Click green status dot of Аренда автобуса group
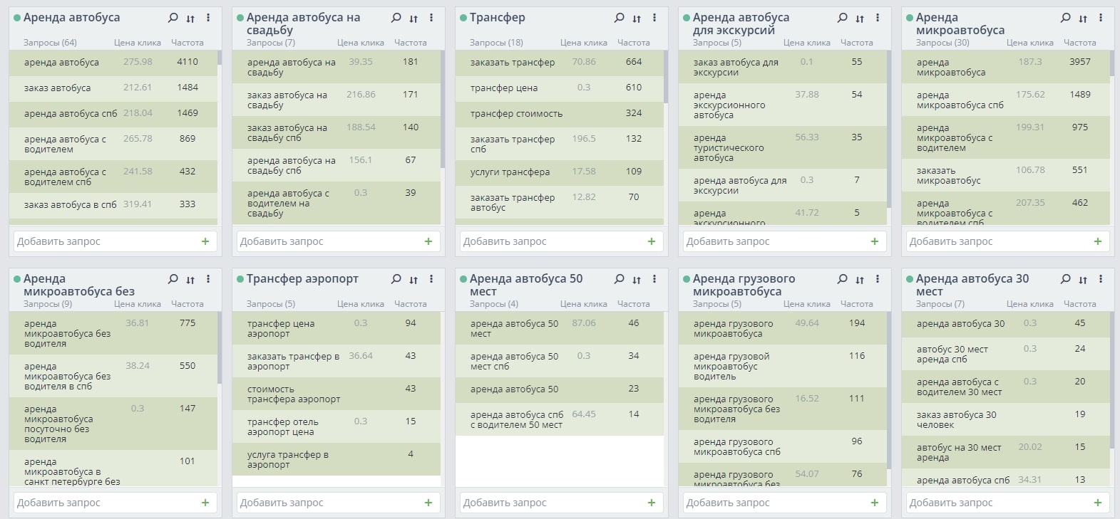This screenshot has height=519, width=1120. coord(17,18)
